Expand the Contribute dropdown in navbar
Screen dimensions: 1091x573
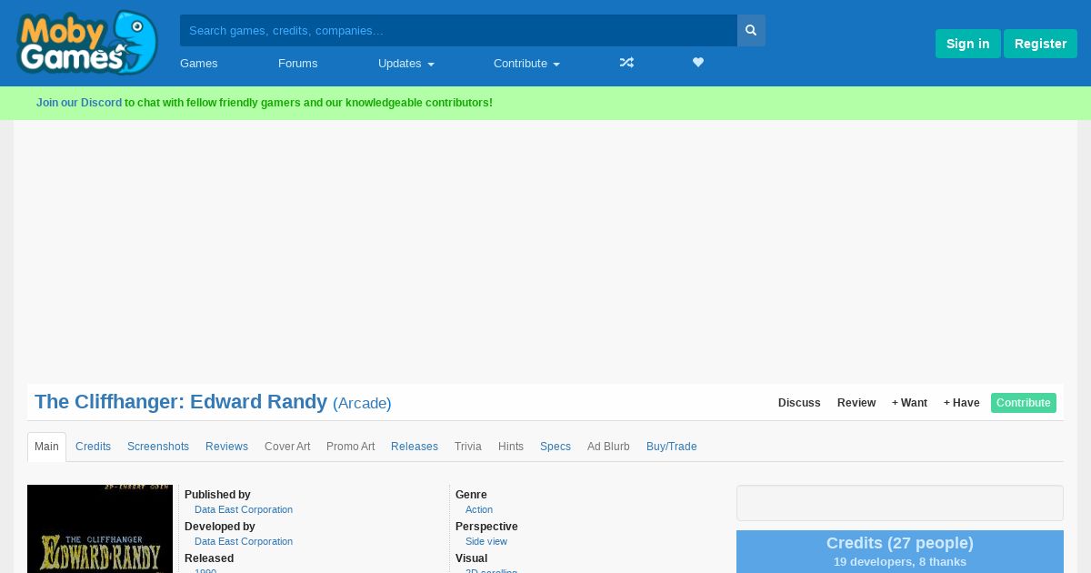tap(526, 64)
